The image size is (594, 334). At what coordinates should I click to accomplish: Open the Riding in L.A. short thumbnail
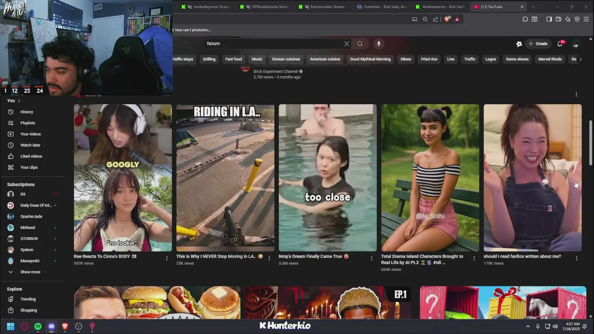click(225, 178)
